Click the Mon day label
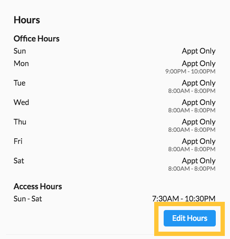 tap(21, 64)
